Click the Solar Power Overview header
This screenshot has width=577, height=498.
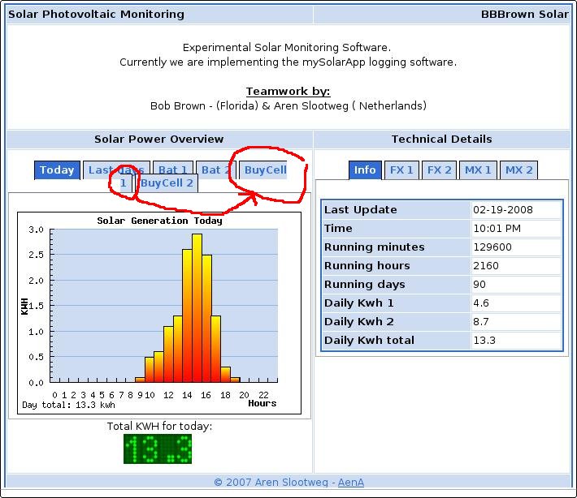(x=158, y=140)
